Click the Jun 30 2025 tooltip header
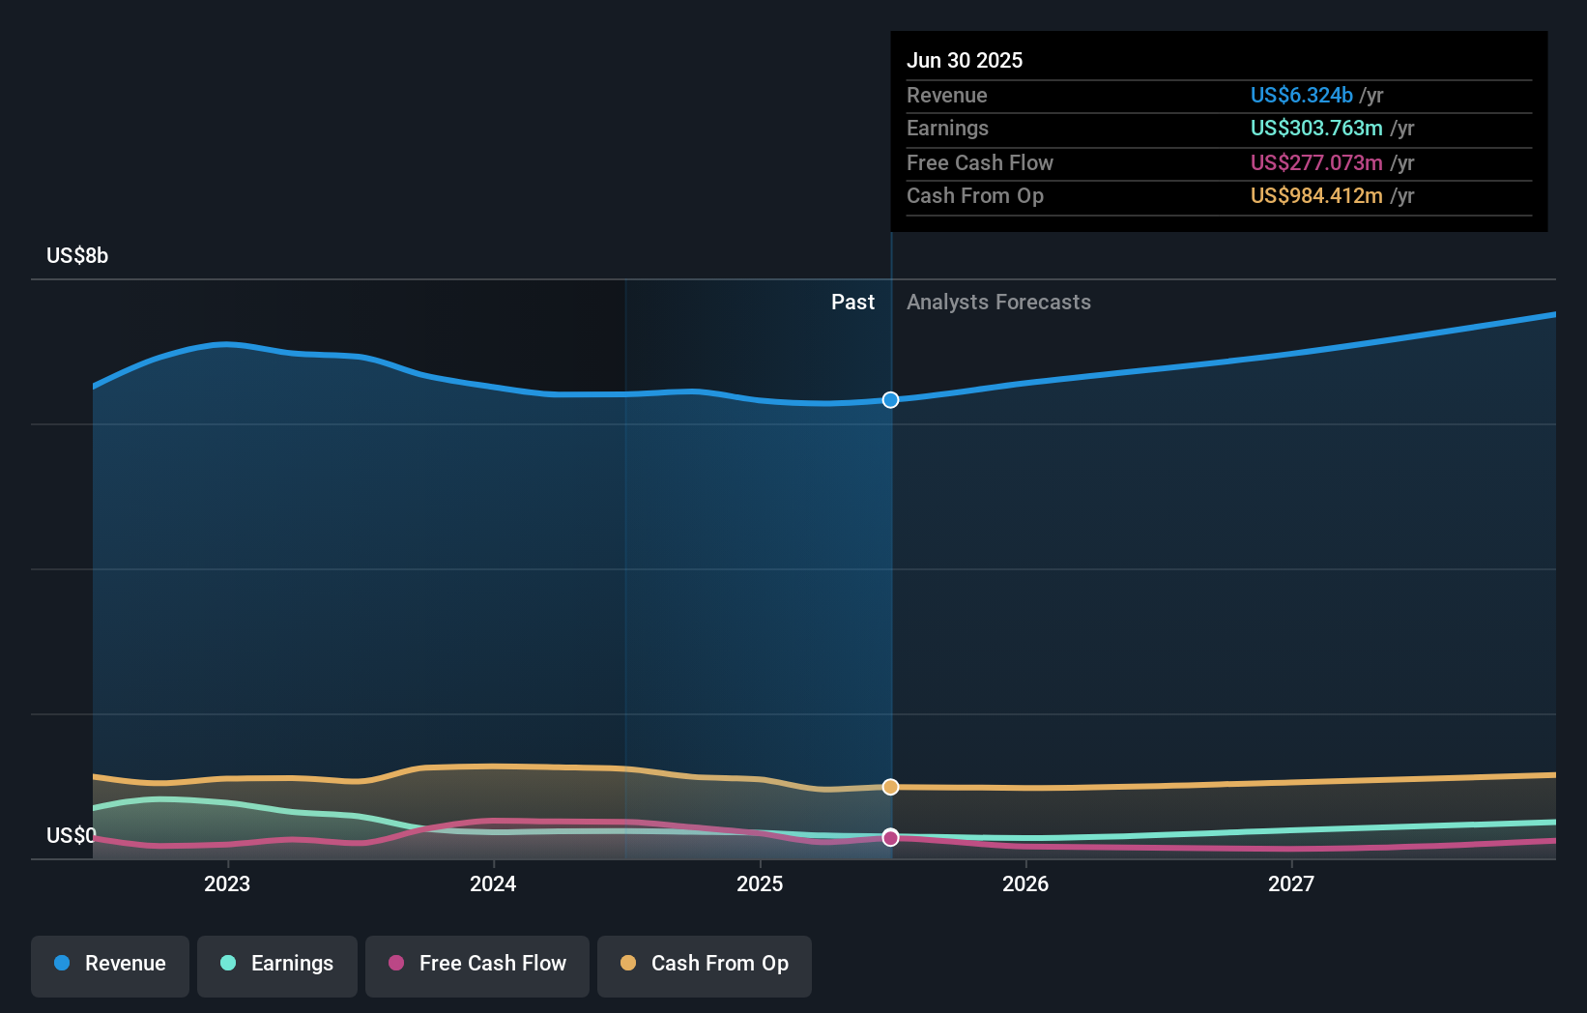The height and width of the screenshot is (1013, 1587). coord(965,60)
